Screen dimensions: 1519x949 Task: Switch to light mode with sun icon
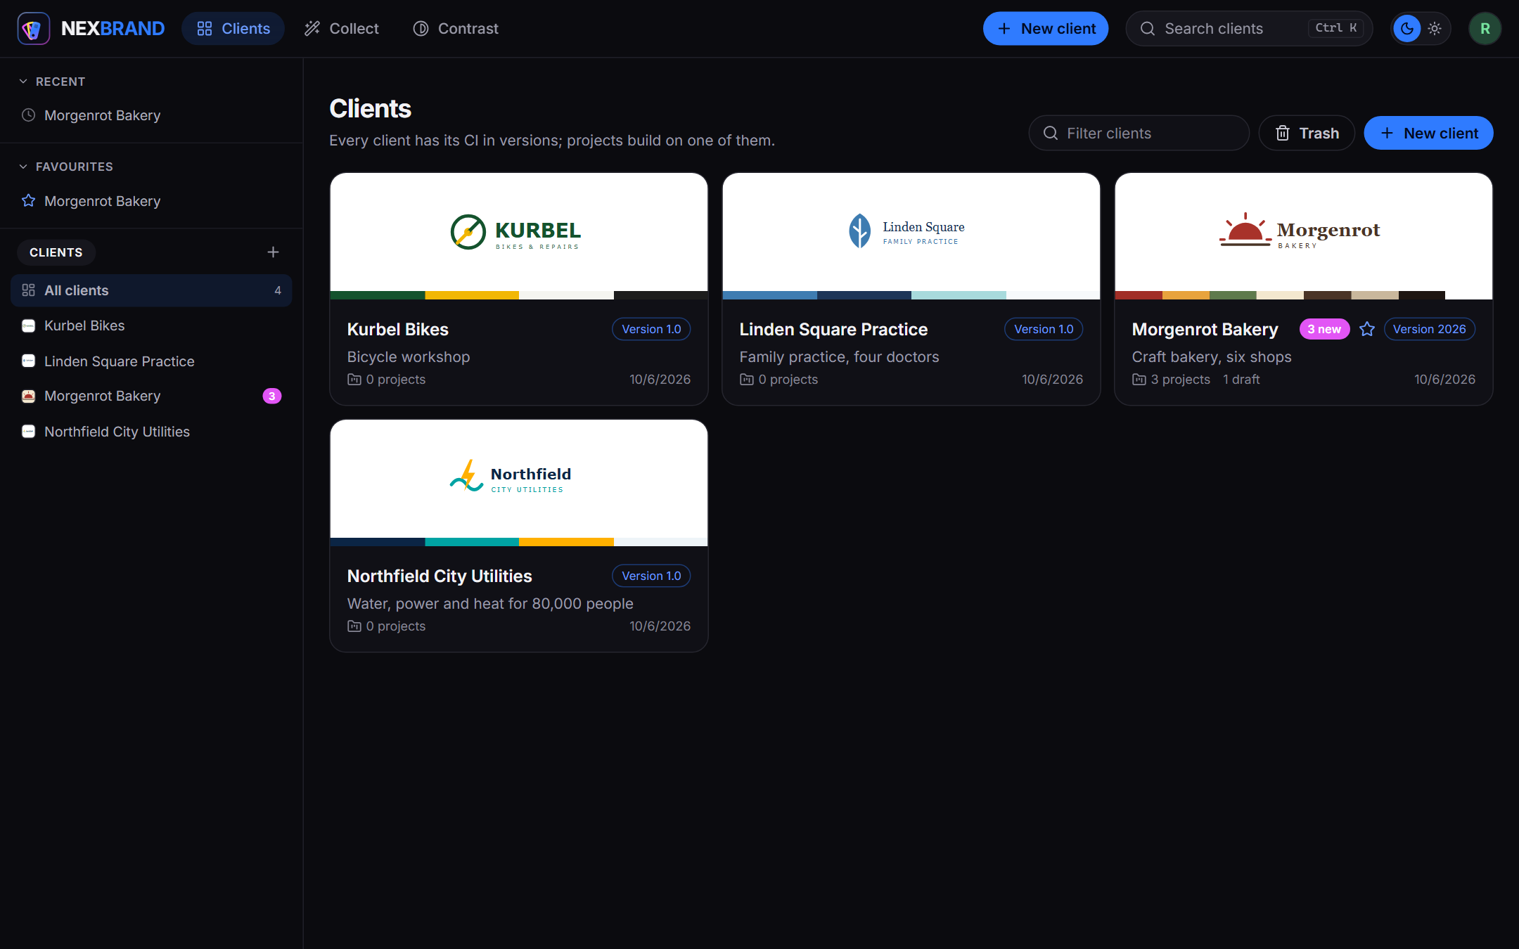coord(1435,29)
